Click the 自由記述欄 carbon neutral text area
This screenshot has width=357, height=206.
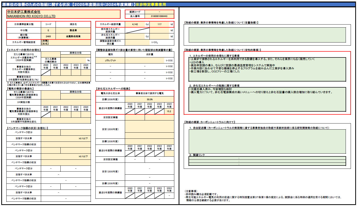pyautogui.click(x=267, y=141)
